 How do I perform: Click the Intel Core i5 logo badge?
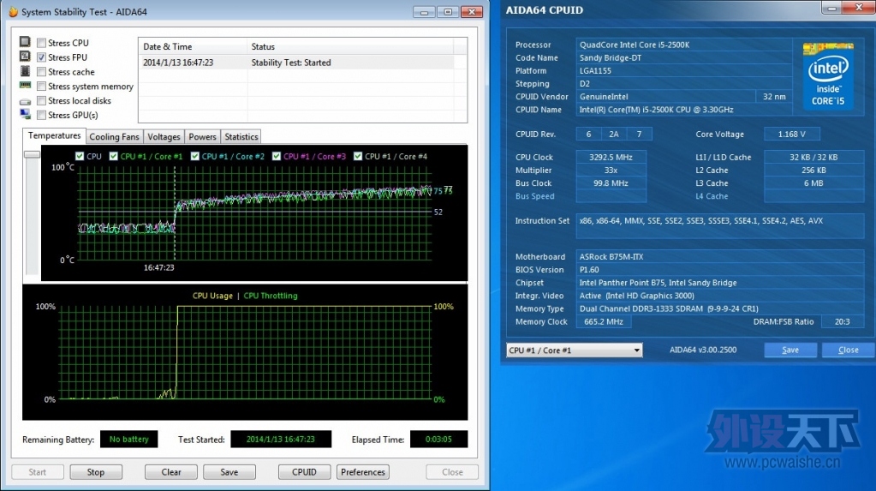point(828,75)
